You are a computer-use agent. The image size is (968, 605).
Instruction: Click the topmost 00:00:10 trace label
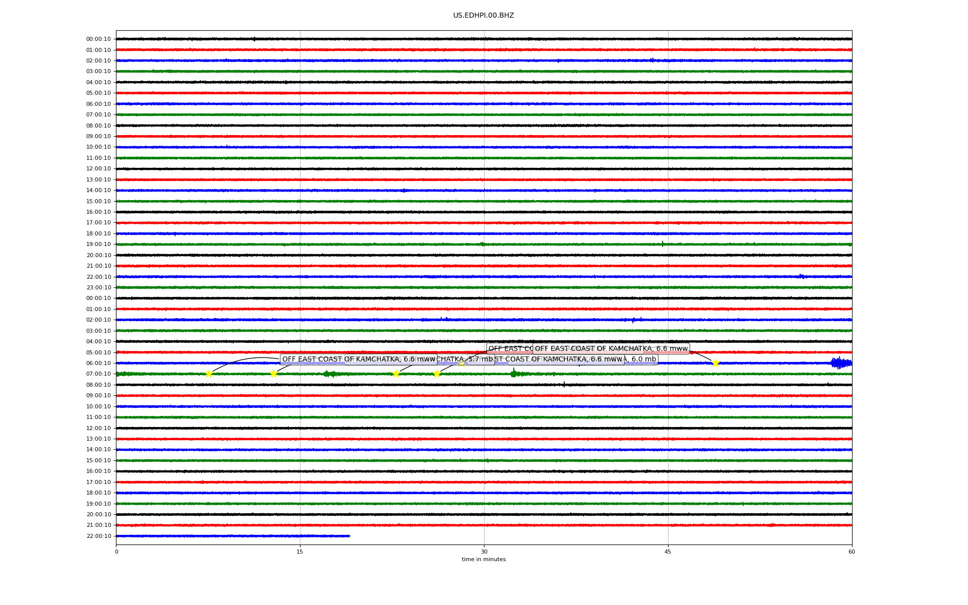pos(98,39)
